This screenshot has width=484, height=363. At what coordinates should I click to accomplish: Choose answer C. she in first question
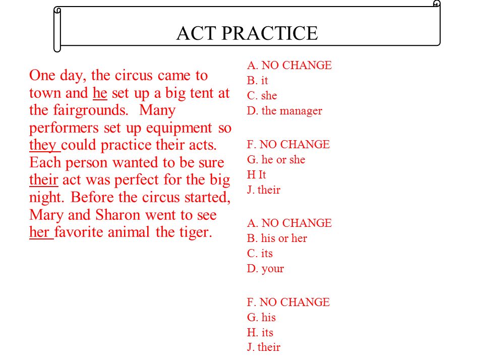pyautogui.click(x=262, y=96)
